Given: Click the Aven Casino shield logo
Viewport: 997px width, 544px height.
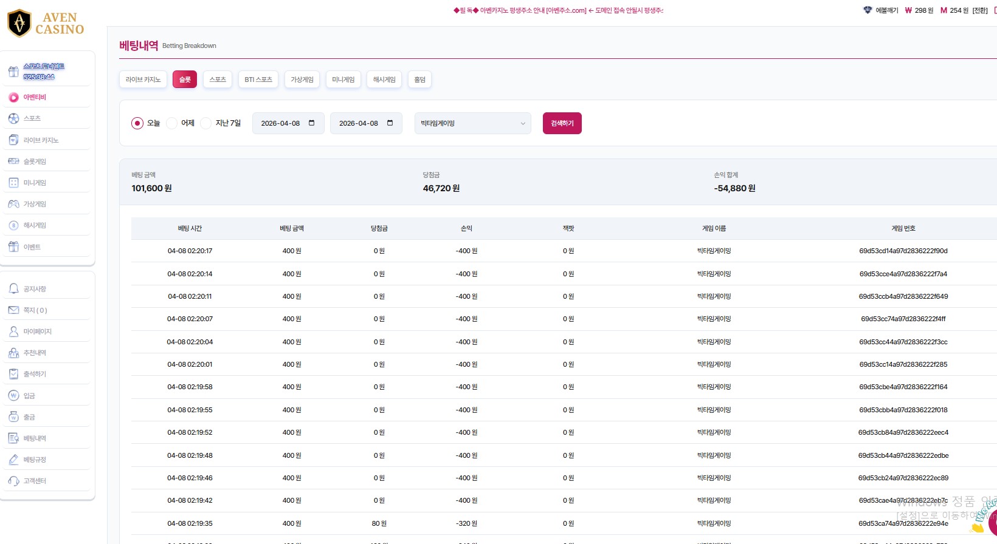Looking at the screenshot, I should [19, 23].
